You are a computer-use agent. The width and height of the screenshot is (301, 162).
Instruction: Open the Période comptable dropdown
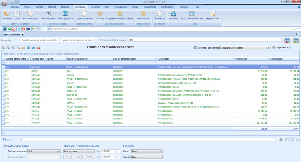[59, 151]
